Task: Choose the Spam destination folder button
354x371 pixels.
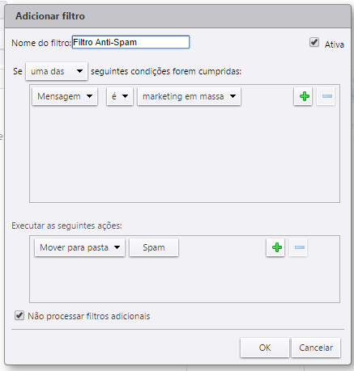Action: tap(154, 247)
